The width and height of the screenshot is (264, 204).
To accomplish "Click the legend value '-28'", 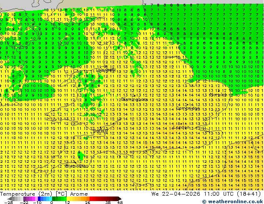I will [9, 202].
